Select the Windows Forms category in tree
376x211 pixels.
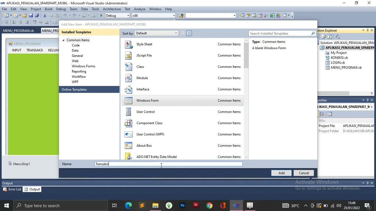click(83, 66)
